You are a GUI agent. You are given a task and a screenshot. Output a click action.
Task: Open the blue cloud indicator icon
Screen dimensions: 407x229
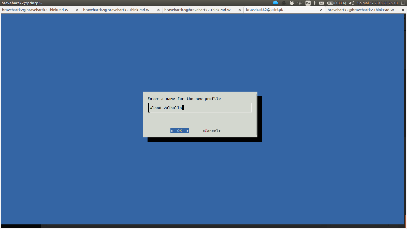(275, 3)
